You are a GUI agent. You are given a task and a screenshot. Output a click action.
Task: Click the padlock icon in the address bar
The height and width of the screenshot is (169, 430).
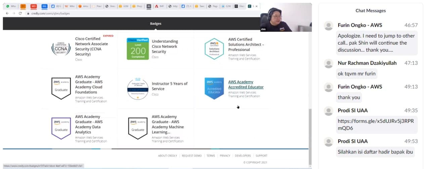tap(28, 13)
